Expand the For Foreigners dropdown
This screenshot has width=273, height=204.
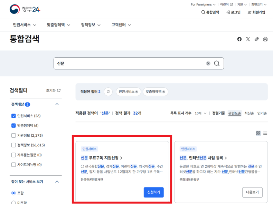click(x=203, y=4)
